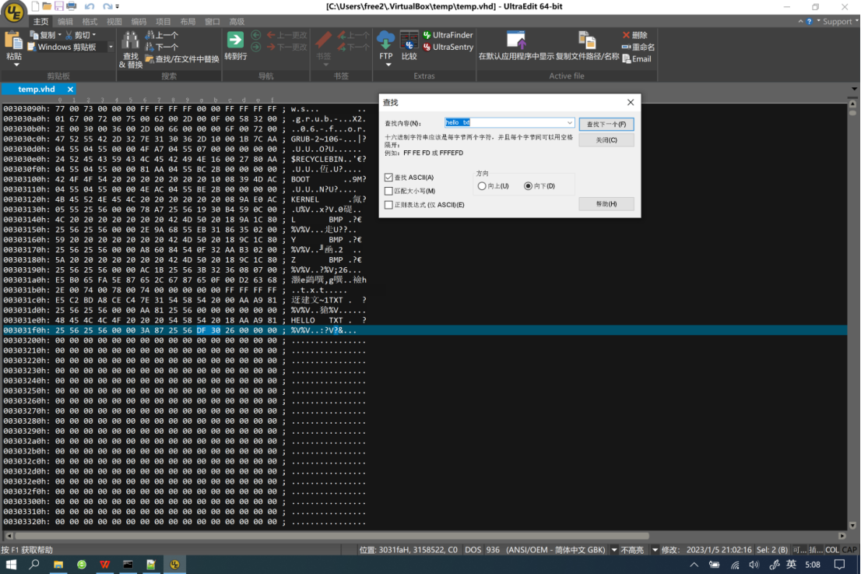
Task: Select the 向下(D) direction radio button
Action: coord(529,186)
